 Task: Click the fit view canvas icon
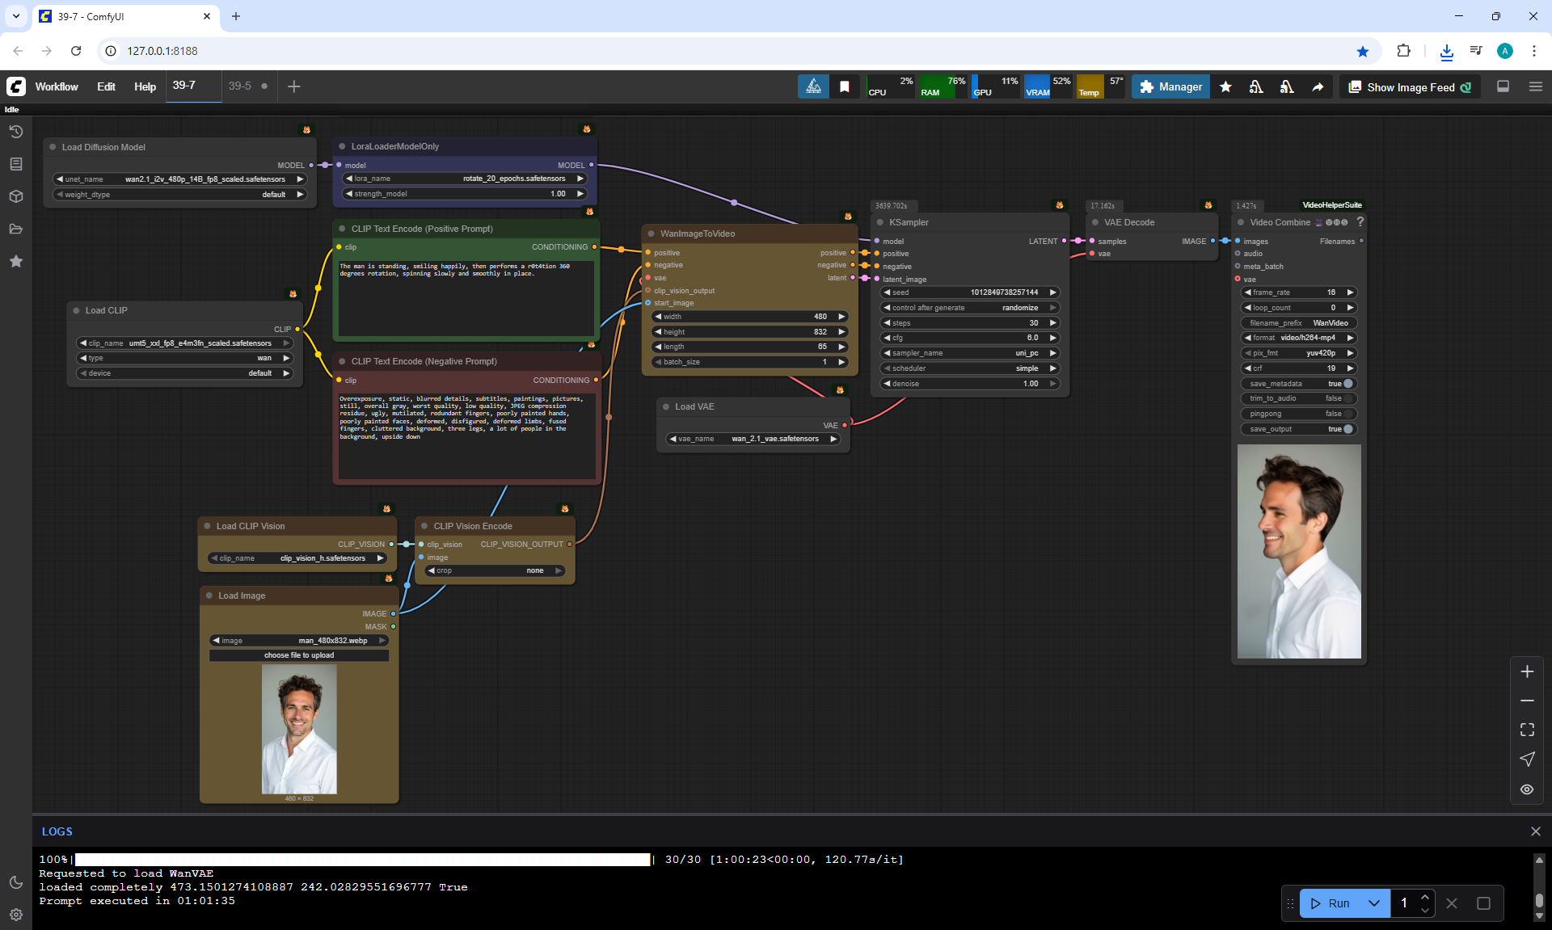pyautogui.click(x=1527, y=730)
